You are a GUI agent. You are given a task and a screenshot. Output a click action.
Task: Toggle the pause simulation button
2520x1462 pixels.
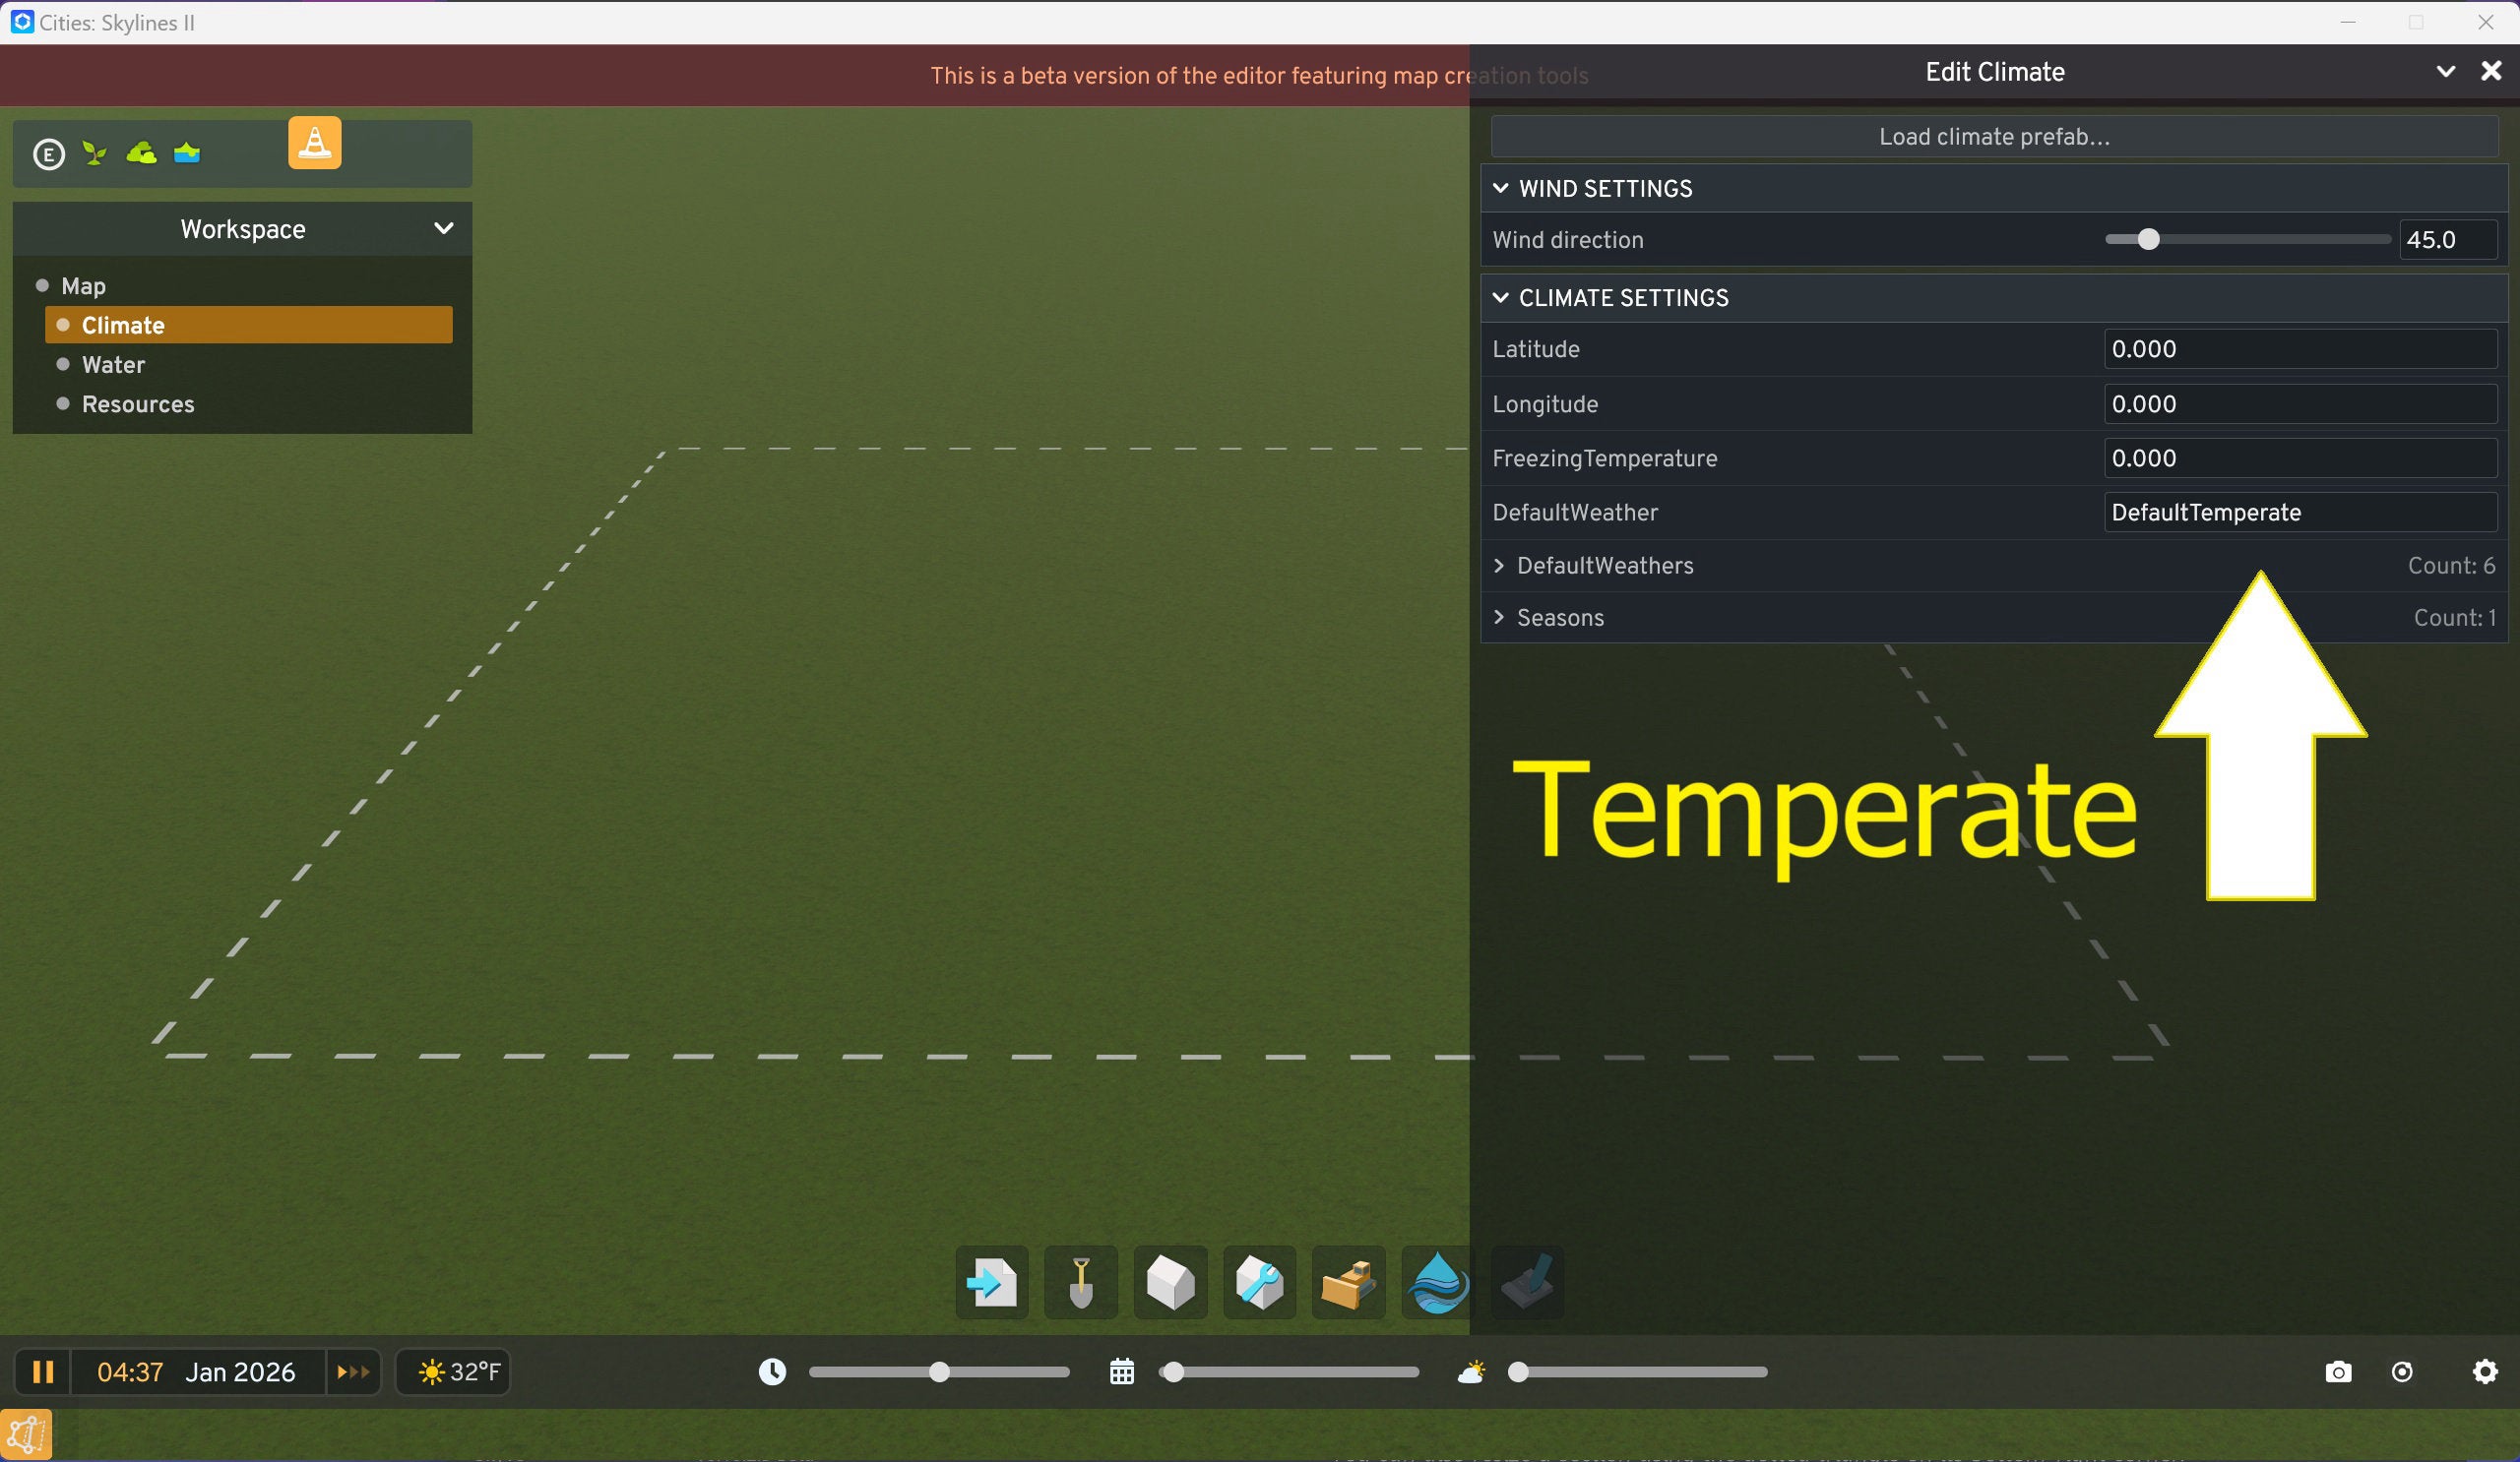(42, 1372)
